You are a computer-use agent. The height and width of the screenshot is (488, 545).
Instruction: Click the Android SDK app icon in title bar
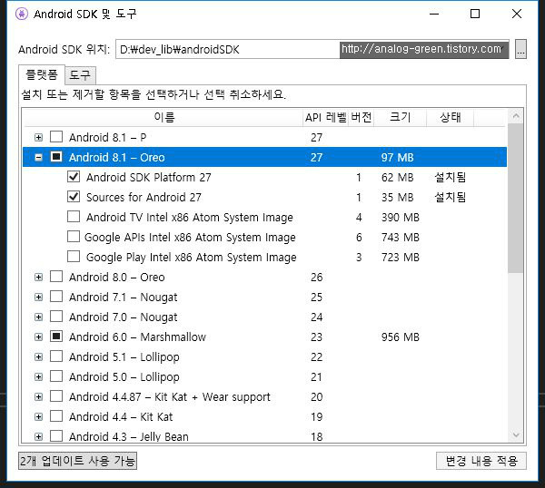coord(22,14)
